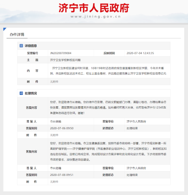Click the 受理编号 label cell
Viewport: 188px width, 195px height.
(x=33, y=53)
